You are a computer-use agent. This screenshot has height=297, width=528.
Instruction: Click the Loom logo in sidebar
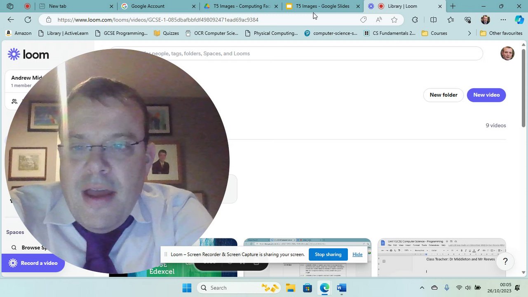tap(28, 54)
